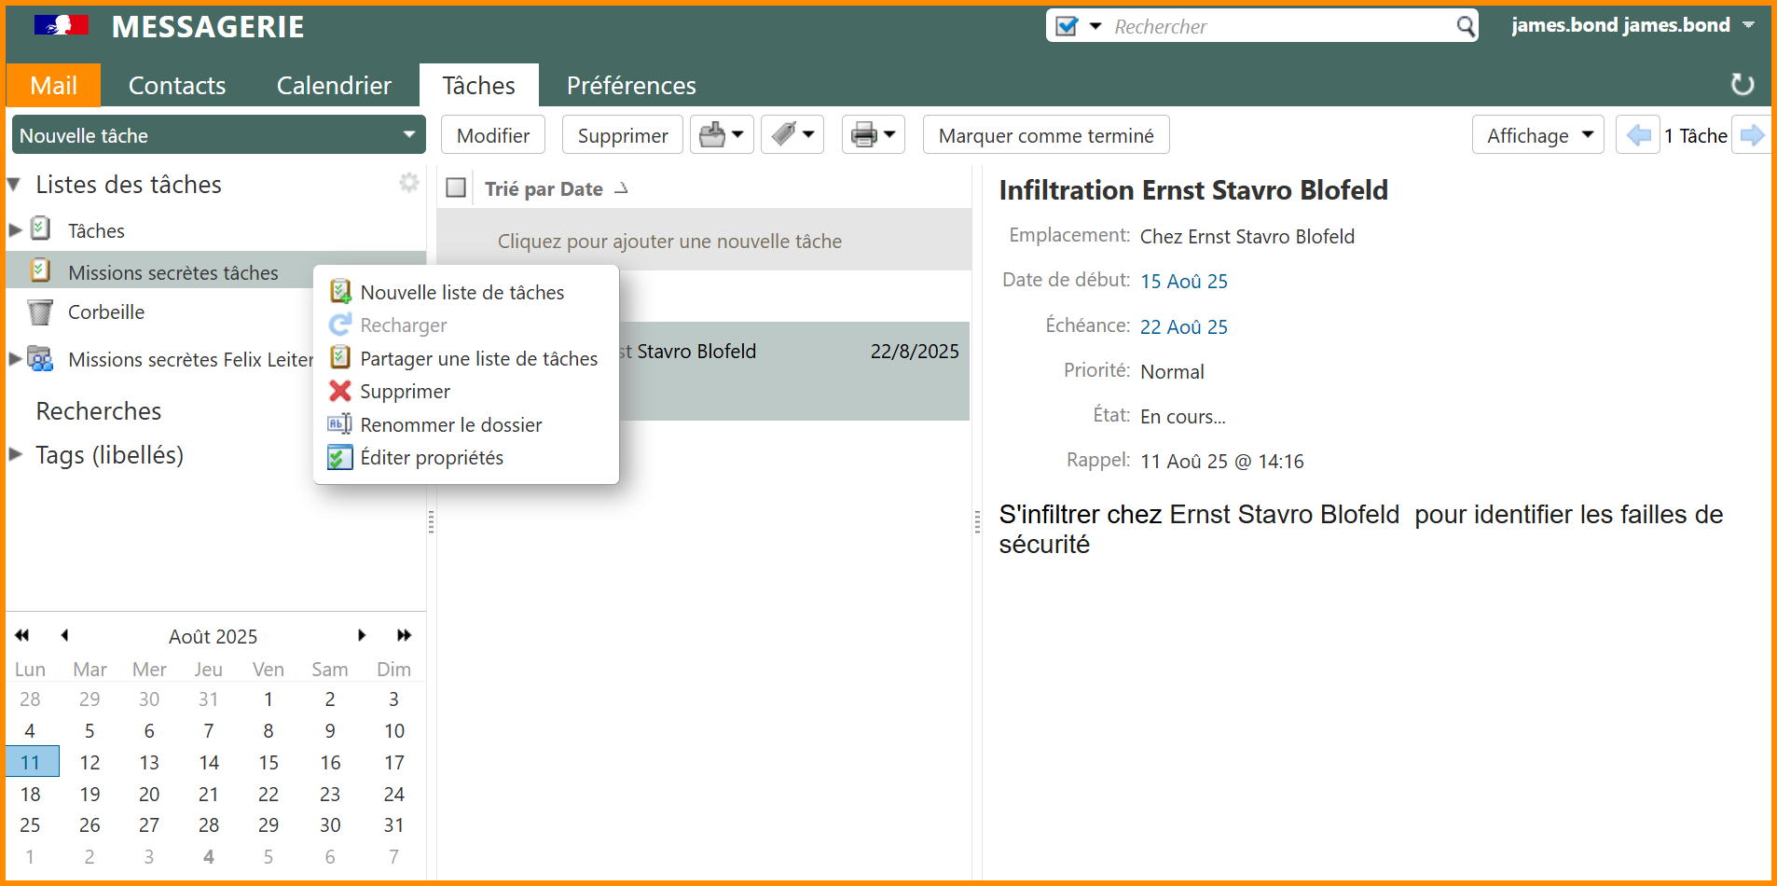Collapse the Listes des tâches section
This screenshot has width=1777, height=886.
(15, 185)
